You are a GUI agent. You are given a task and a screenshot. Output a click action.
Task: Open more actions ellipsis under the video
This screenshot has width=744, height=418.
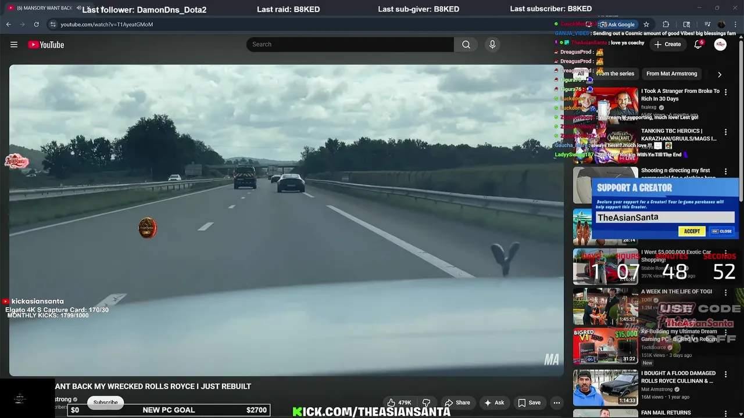tap(556, 402)
